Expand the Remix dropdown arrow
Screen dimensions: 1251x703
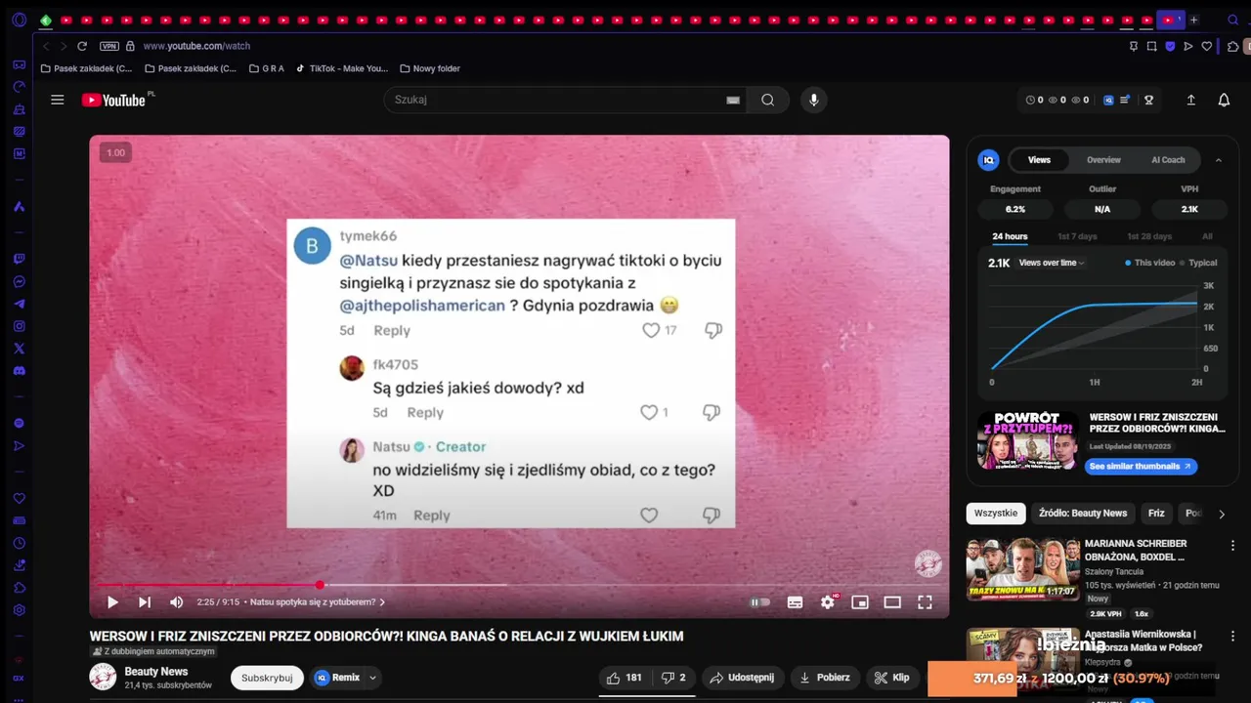[x=372, y=678]
